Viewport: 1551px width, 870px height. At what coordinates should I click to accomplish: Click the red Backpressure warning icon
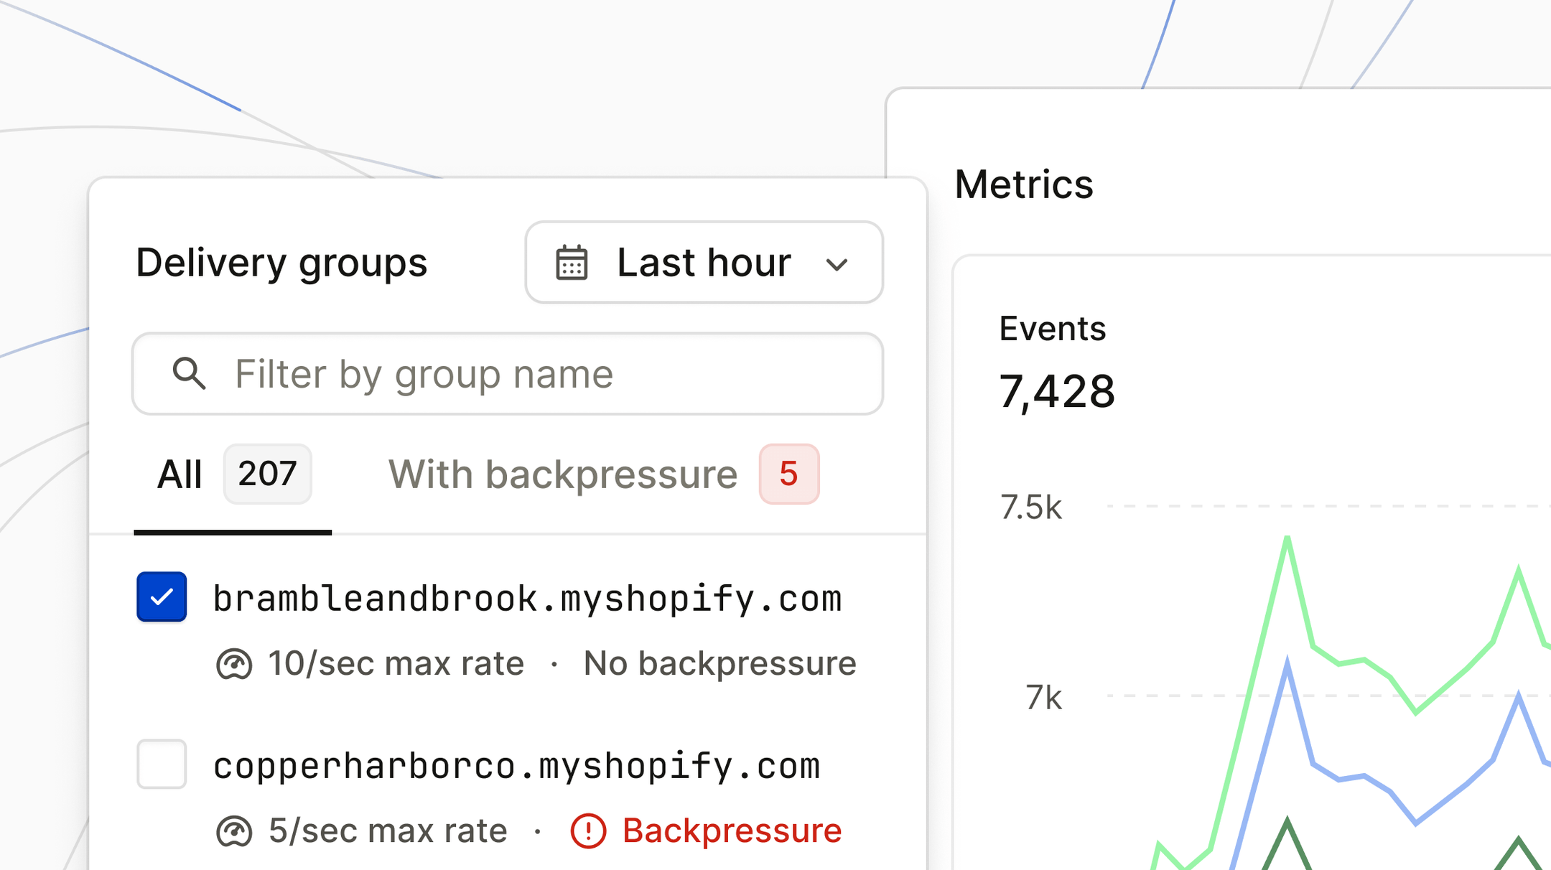coord(588,831)
